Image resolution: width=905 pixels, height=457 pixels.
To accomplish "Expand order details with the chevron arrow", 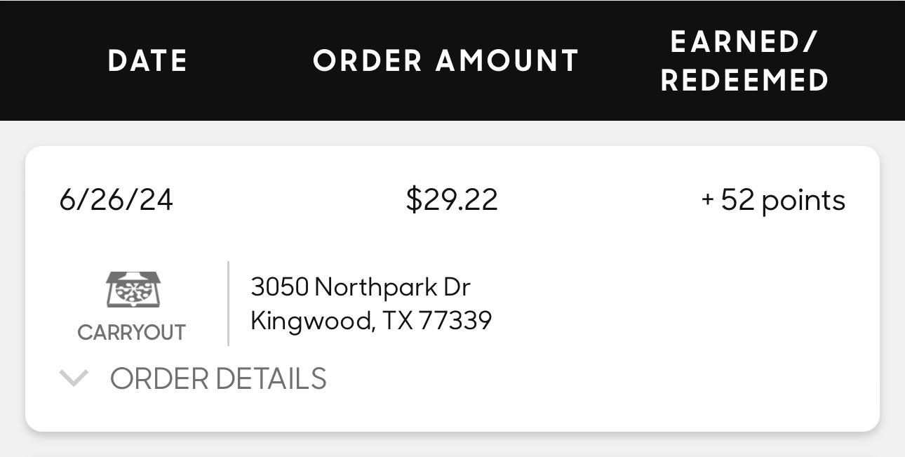I will (74, 379).
